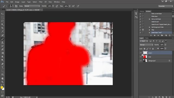174x98 pixels.
Task: Select the Blur tool
Action: pyautogui.click(x=2, y=57)
